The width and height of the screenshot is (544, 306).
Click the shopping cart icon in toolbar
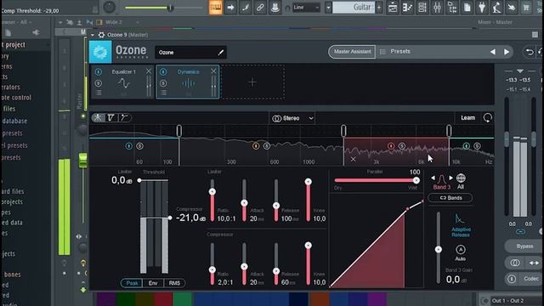coord(526,8)
